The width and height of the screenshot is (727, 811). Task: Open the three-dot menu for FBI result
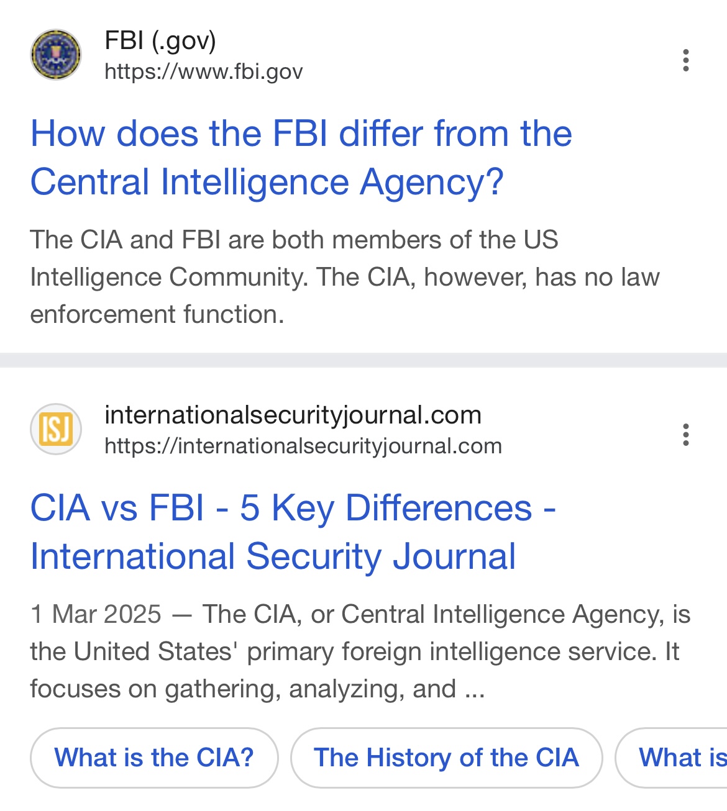685,60
